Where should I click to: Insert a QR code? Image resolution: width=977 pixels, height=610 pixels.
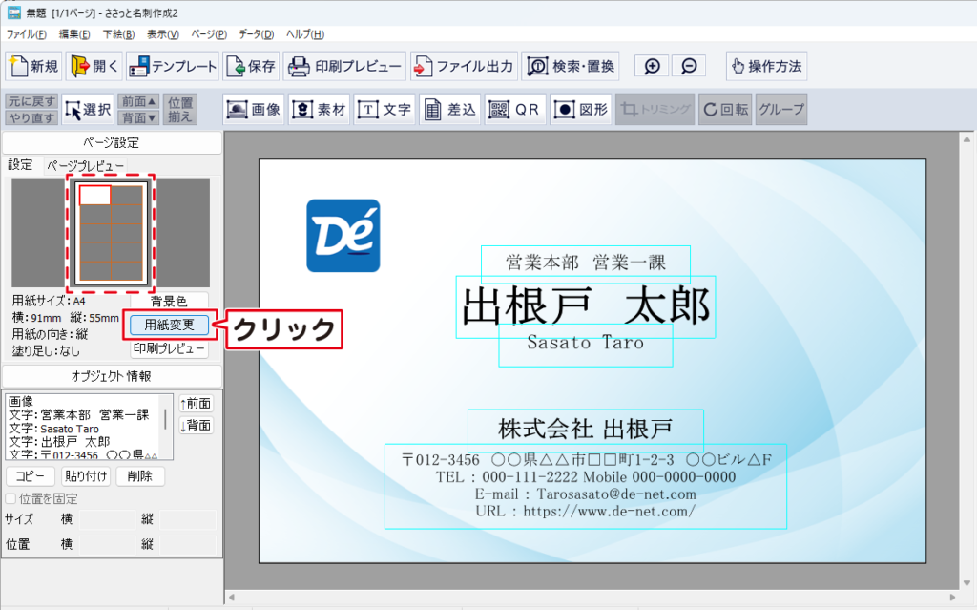click(x=515, y=110)
